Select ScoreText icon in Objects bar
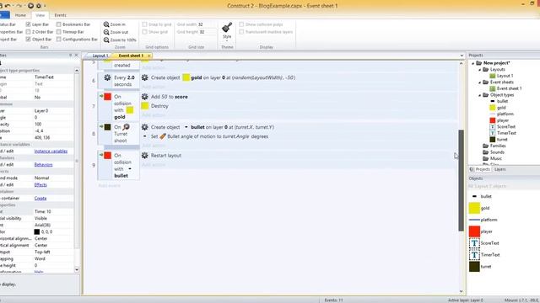The image size is (540, 303). click(x=474, y=243)
